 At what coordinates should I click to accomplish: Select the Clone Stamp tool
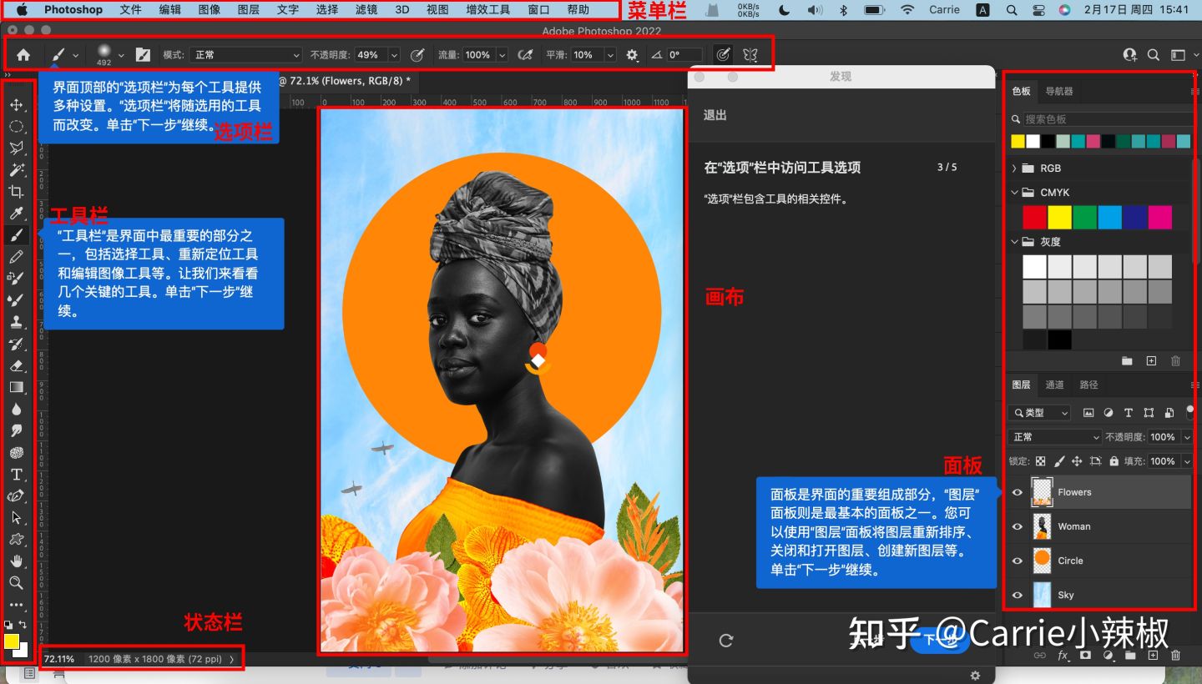pyautogui.click(x=17, y=322)
